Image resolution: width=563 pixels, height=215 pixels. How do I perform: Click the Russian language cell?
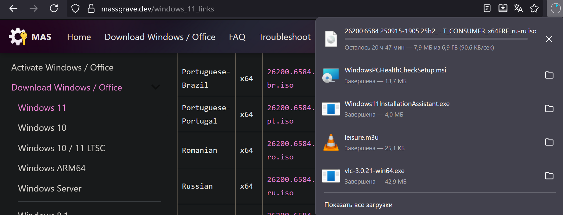pos(206,186)
